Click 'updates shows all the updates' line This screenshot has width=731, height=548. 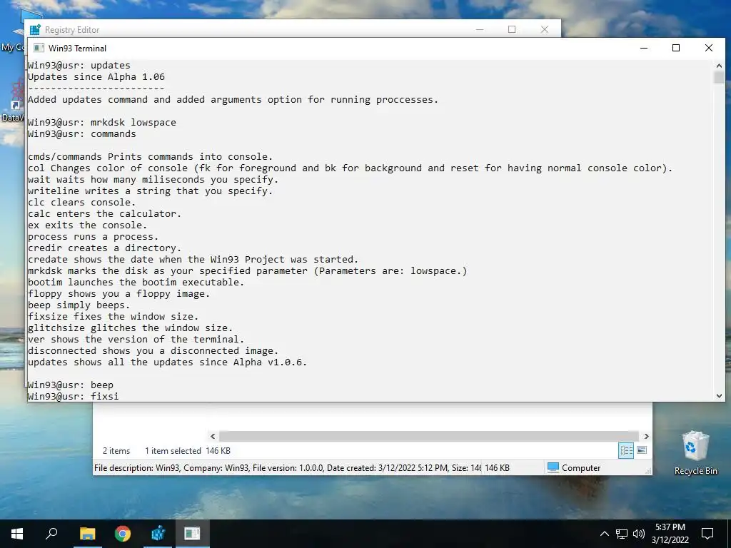167,362
